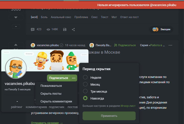Screen dimensions: 184x124
Task: Click the views eye icon beside 148K
Action: pyautogui.click(x=48, y=30)
